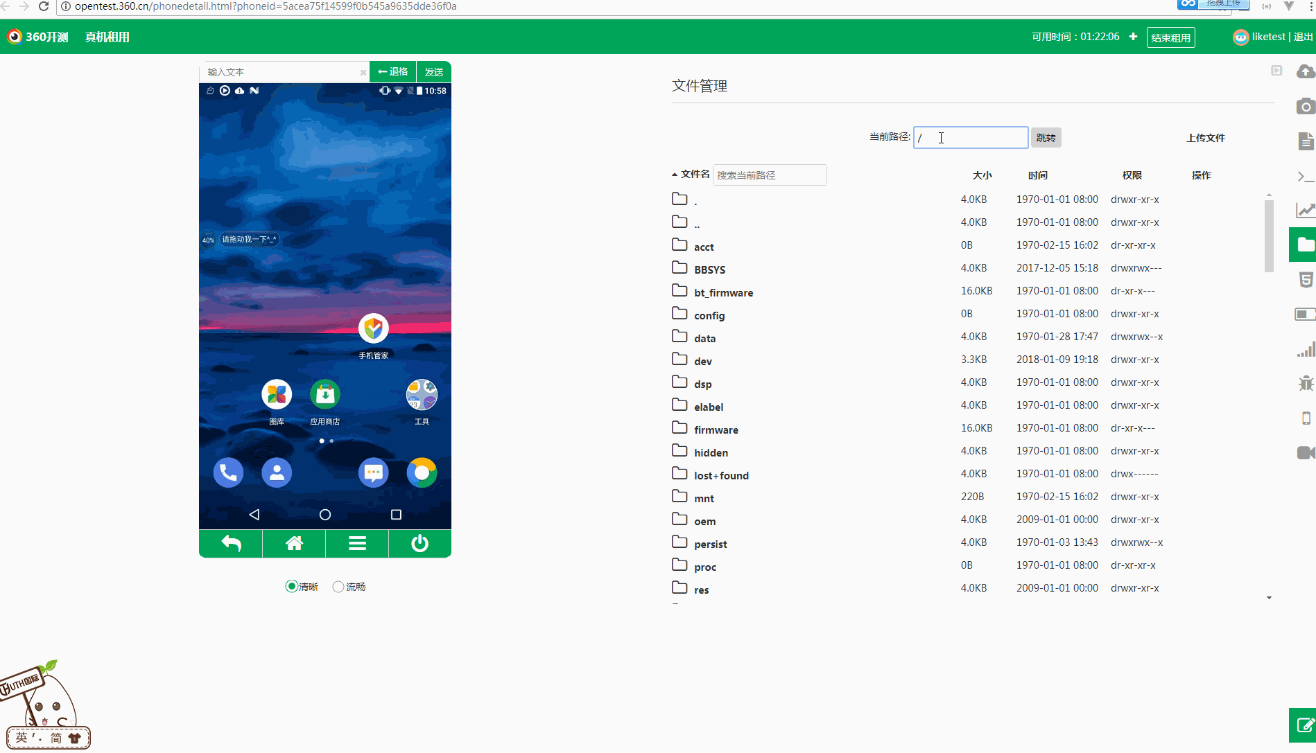This screenshot has width=1316, height=753.
Task: Click browser reload button
Action: coord(44,6)
